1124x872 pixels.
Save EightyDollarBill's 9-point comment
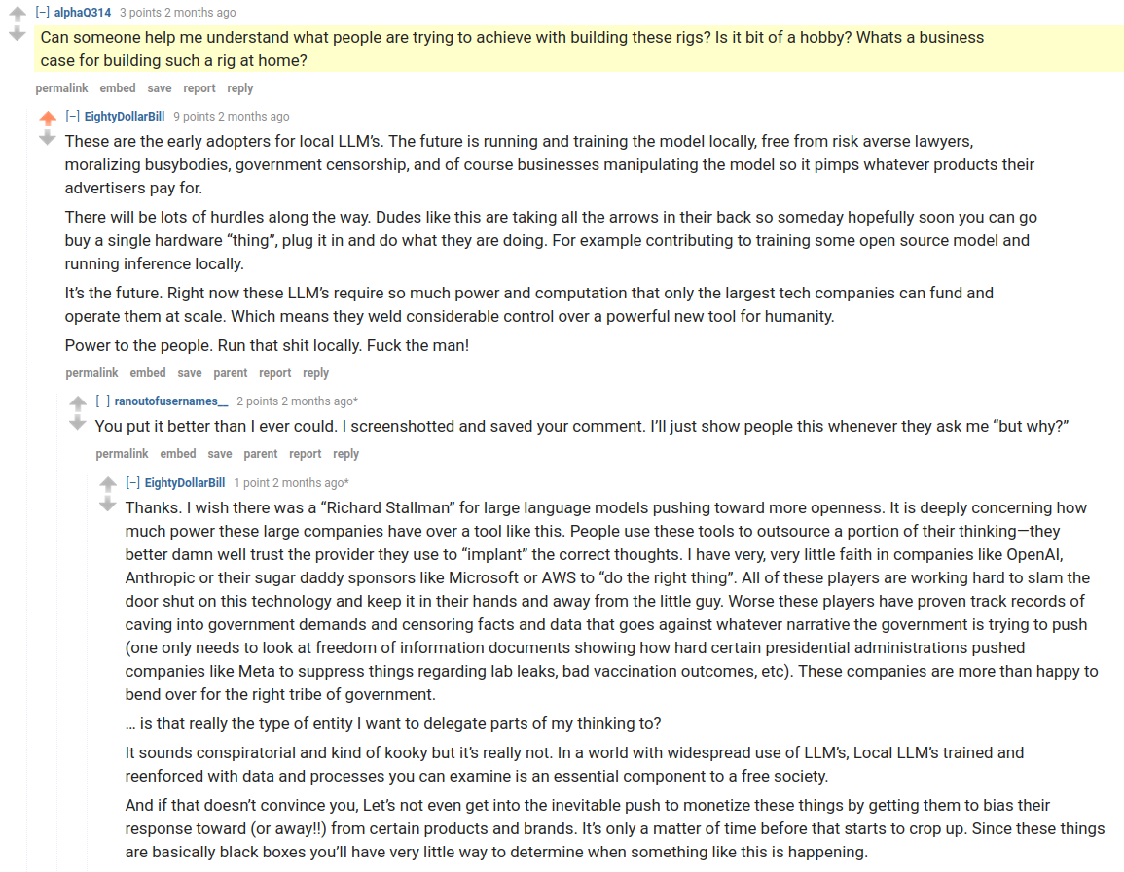point(189,373)
